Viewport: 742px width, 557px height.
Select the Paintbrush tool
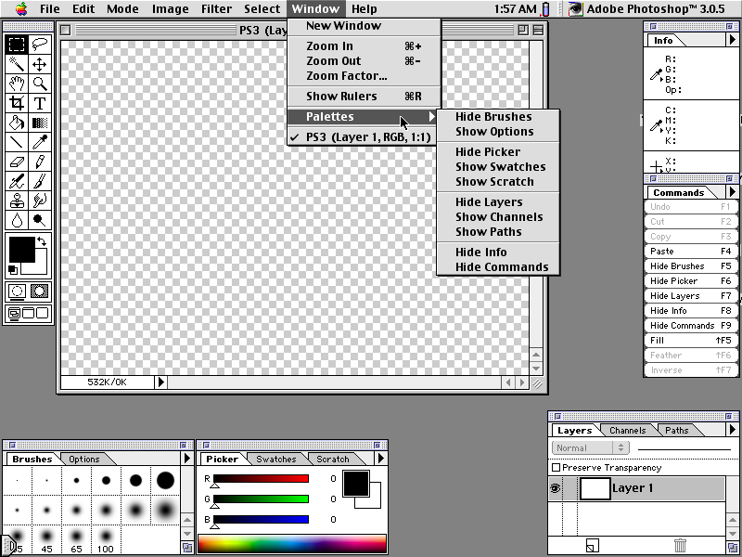point(40,181)
